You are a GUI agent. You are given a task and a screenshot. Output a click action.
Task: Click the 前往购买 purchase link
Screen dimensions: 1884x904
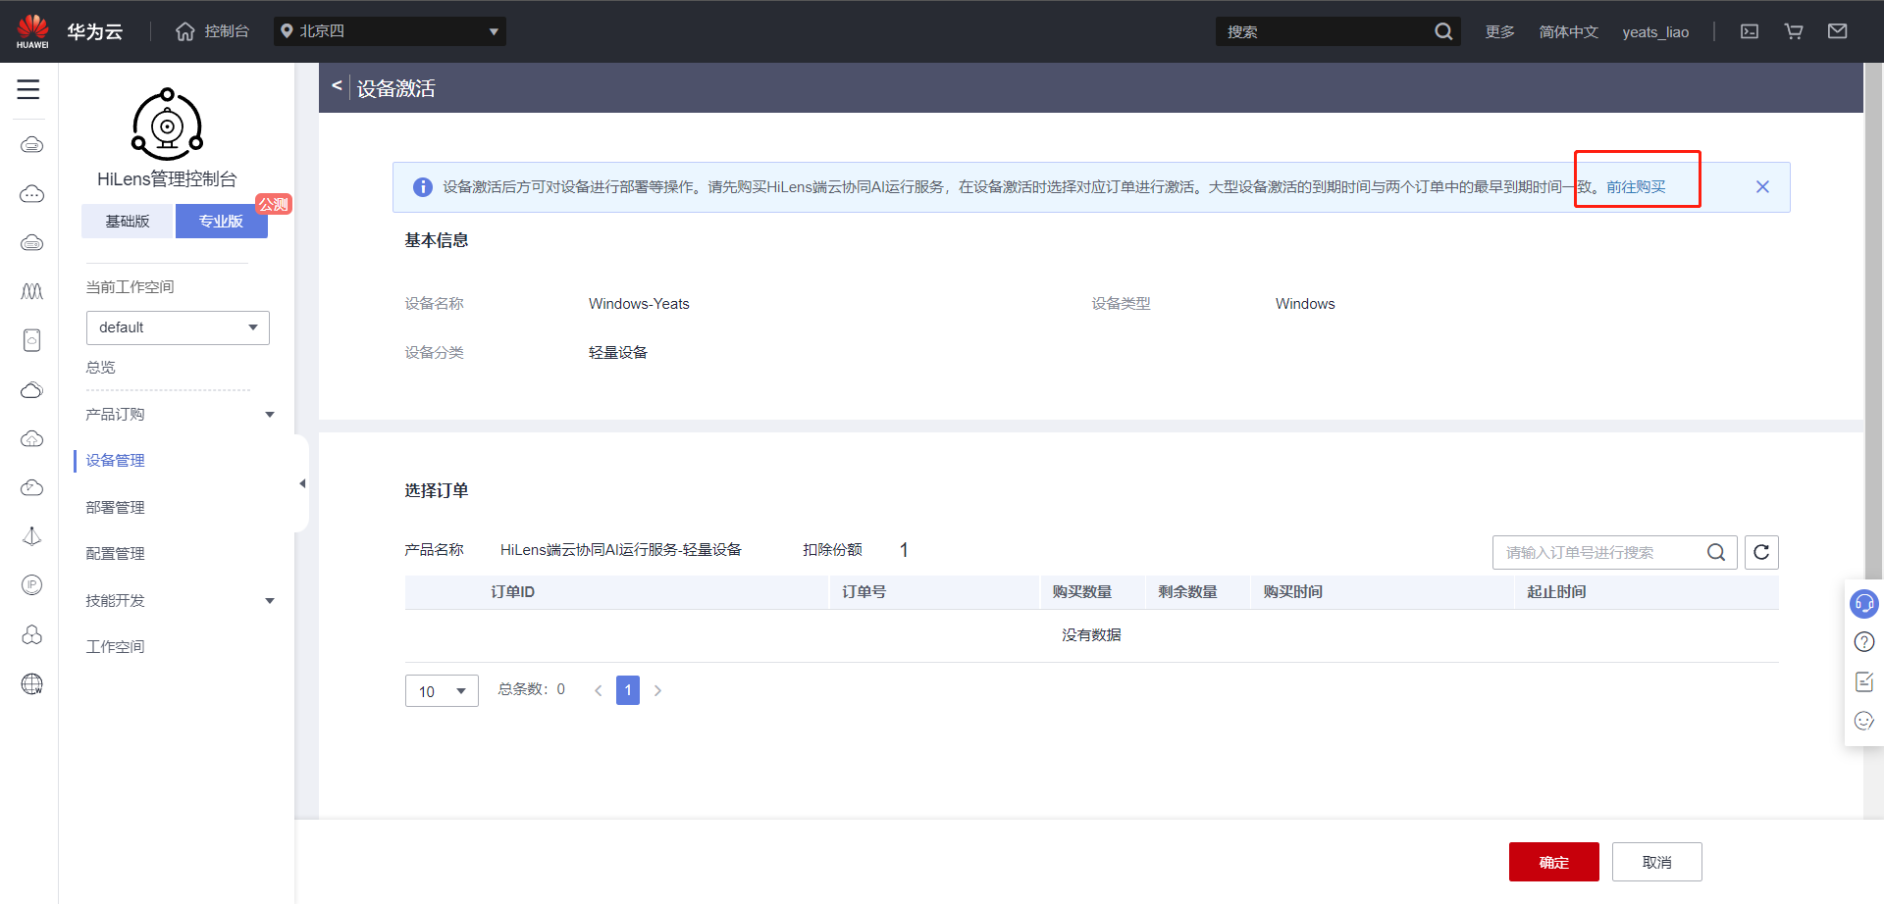tap(1635, 186)
